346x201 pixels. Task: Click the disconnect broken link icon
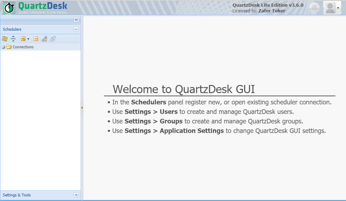(53, 39)
